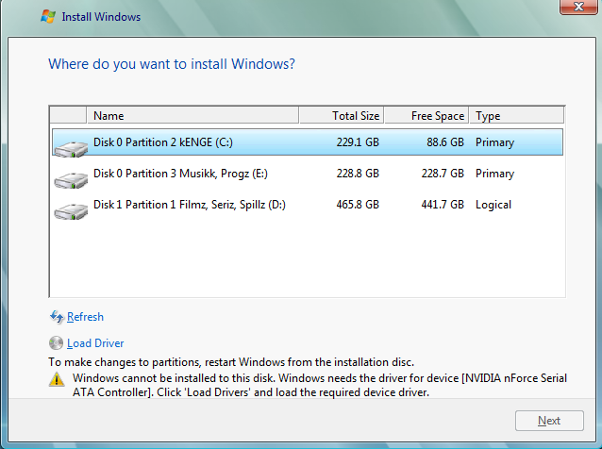Click the Install Windows title text
The image size is (602, 449).
tap(101, 17)
